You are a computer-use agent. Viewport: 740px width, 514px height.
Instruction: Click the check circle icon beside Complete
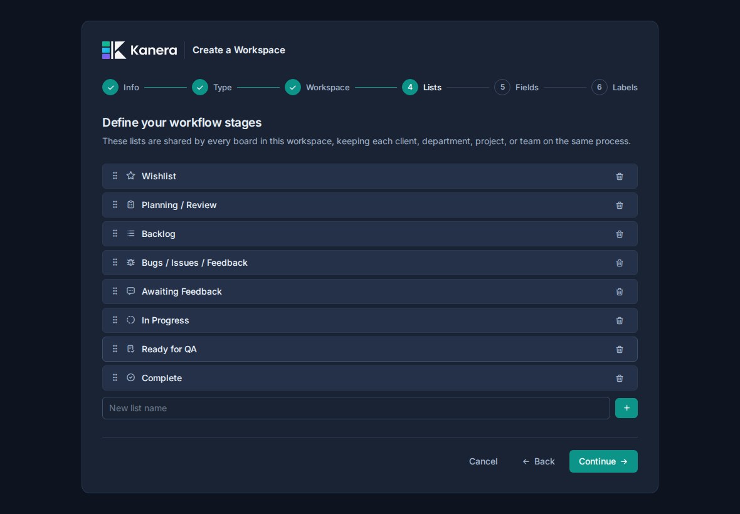(130, 377)
